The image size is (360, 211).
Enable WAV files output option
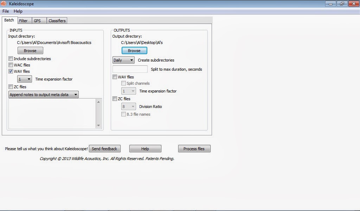pos(115,77)
